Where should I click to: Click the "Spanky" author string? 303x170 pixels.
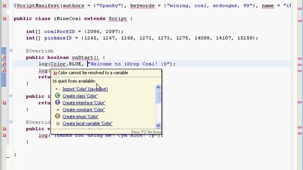pos(108,6)
